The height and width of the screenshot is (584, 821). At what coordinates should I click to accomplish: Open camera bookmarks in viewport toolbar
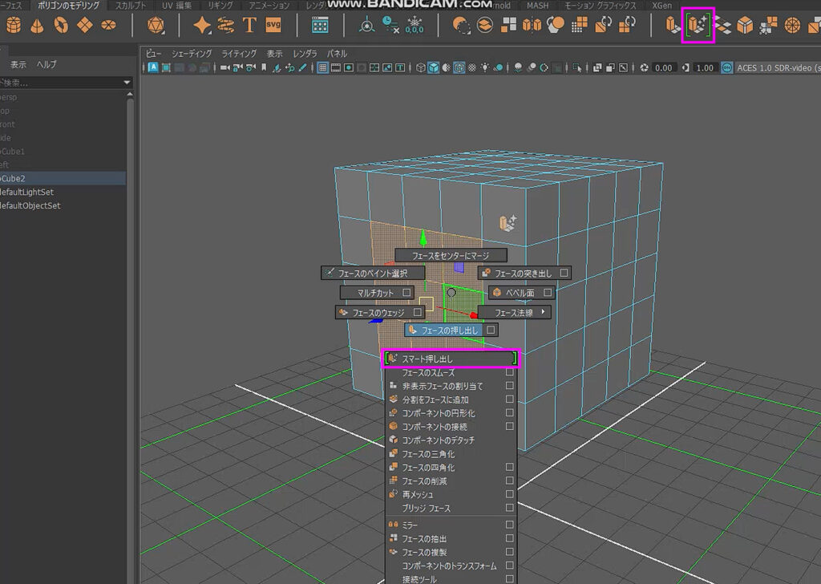click(264, 67)
